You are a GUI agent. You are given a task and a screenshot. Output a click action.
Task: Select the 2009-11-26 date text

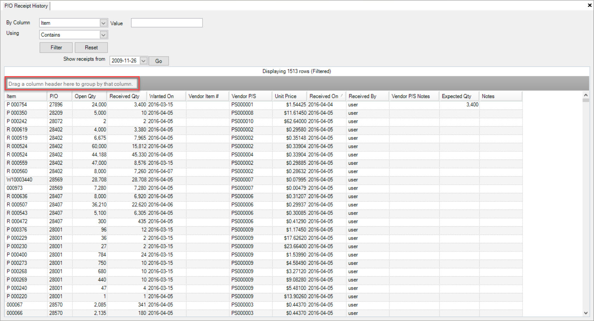coord(124,61)
